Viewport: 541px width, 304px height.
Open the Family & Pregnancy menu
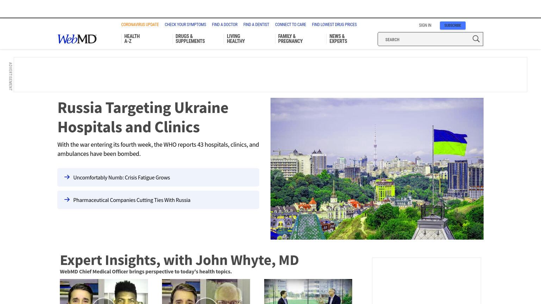(x=290, y=39)
